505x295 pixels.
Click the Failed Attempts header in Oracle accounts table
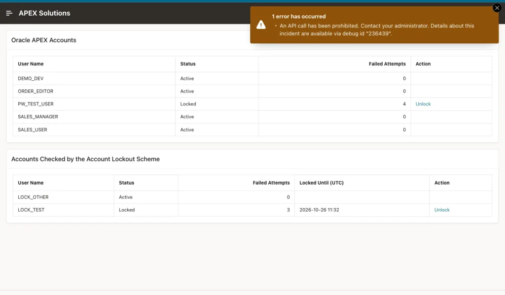click(387, 64)
